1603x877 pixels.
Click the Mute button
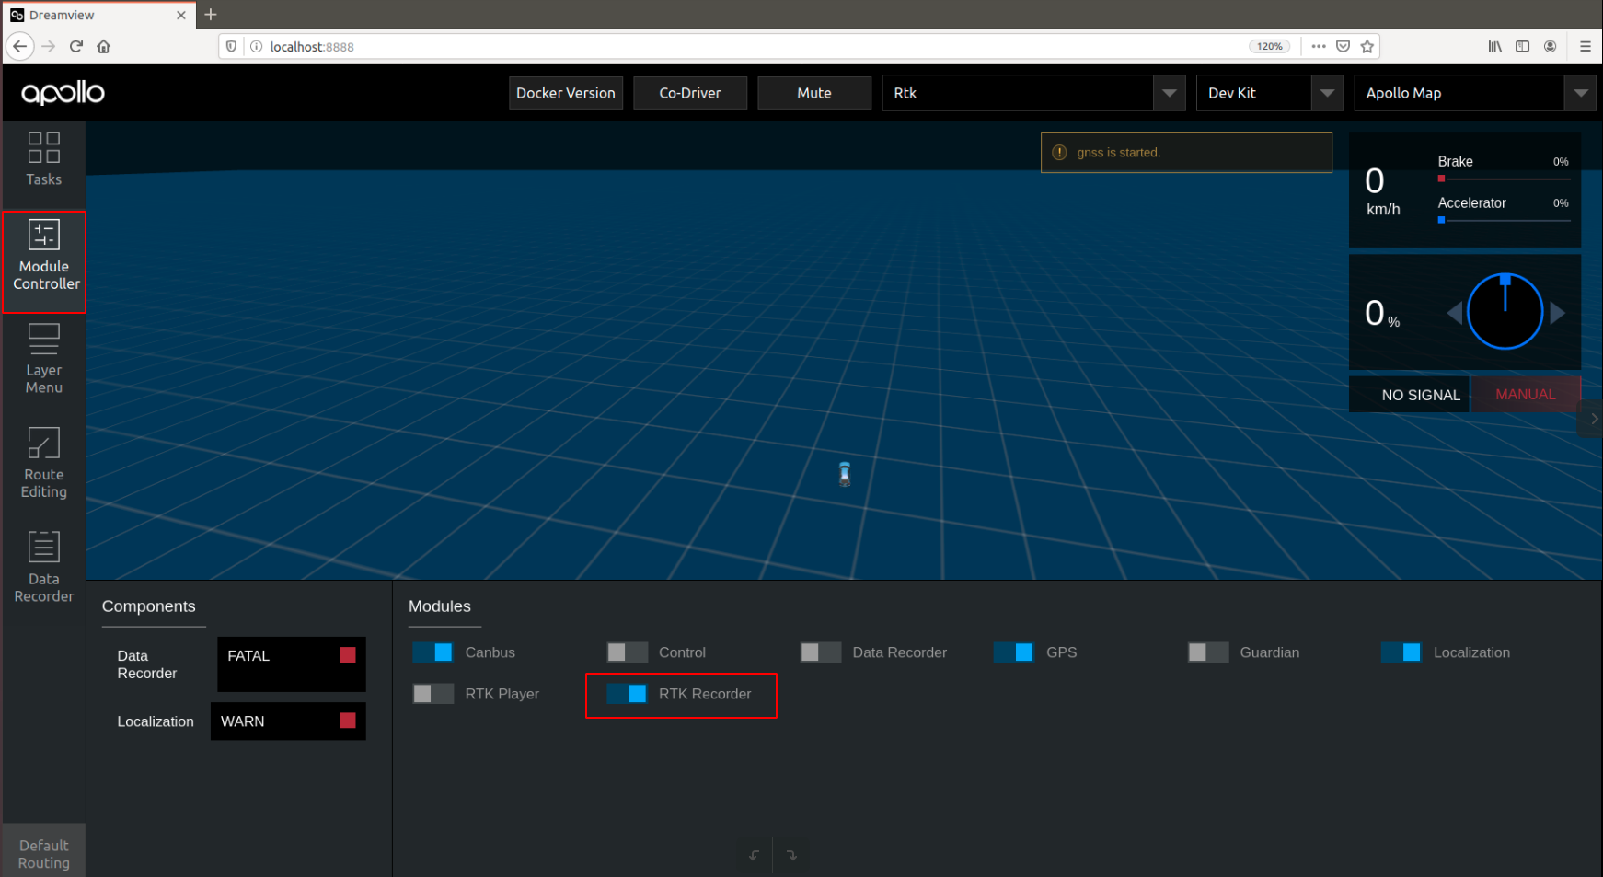814,93
